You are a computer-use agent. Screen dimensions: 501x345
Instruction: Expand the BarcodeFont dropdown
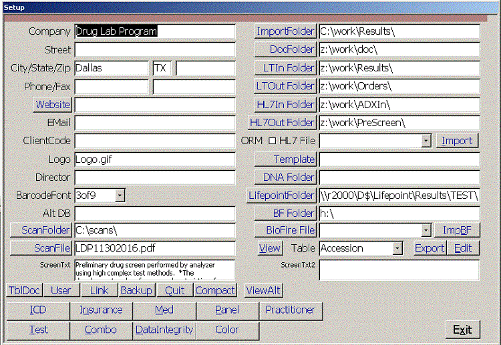click(120, 196)
